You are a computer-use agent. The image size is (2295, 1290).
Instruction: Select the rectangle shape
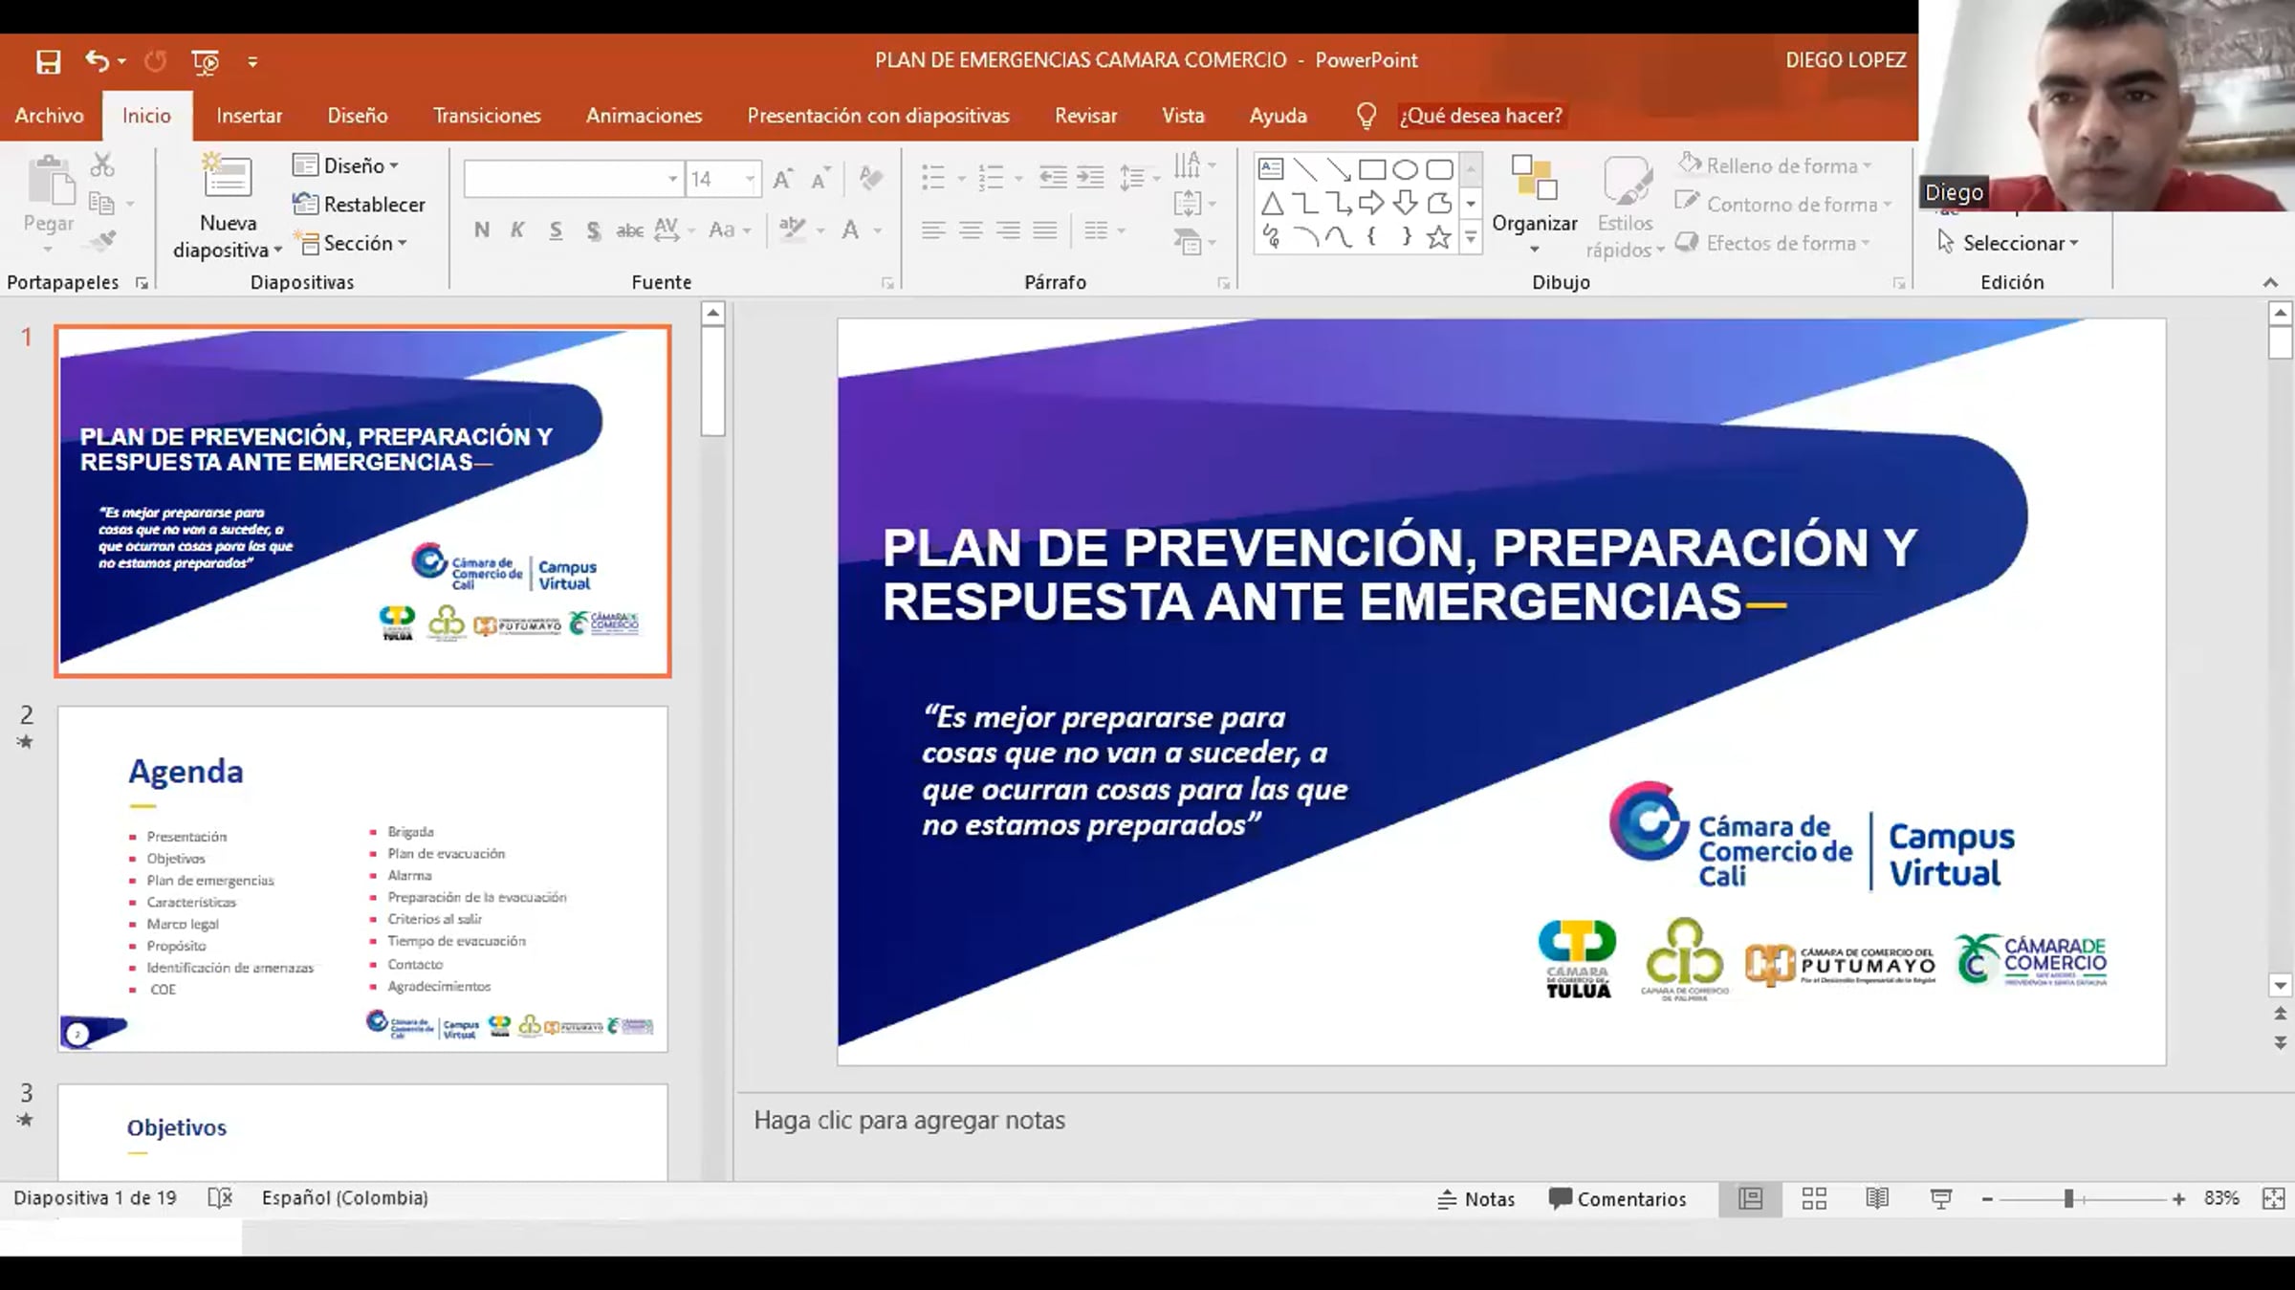point(1372,170)
